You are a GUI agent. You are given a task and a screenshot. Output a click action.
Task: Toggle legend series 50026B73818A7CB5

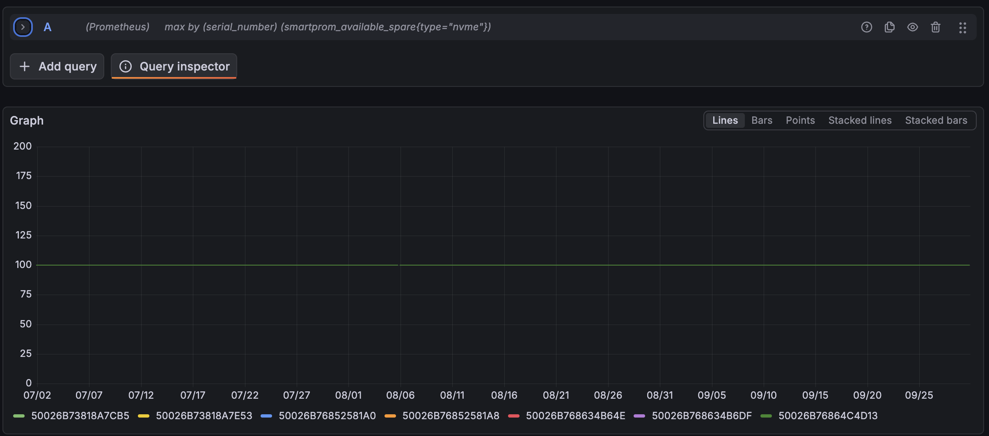click(80, 416)
